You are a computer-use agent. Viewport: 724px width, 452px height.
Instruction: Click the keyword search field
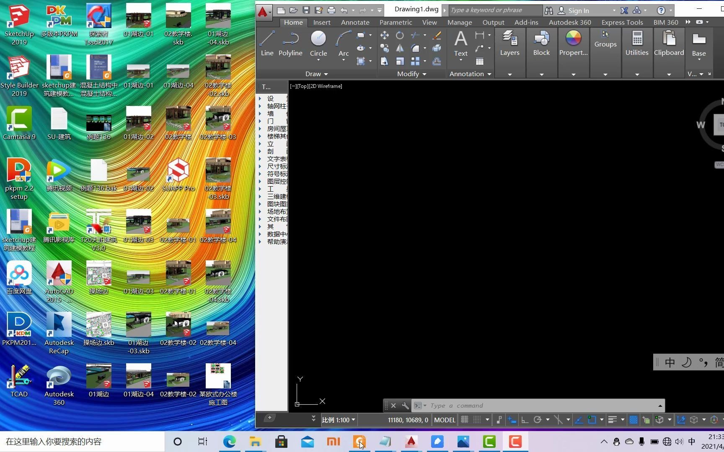tap(495, 10)
